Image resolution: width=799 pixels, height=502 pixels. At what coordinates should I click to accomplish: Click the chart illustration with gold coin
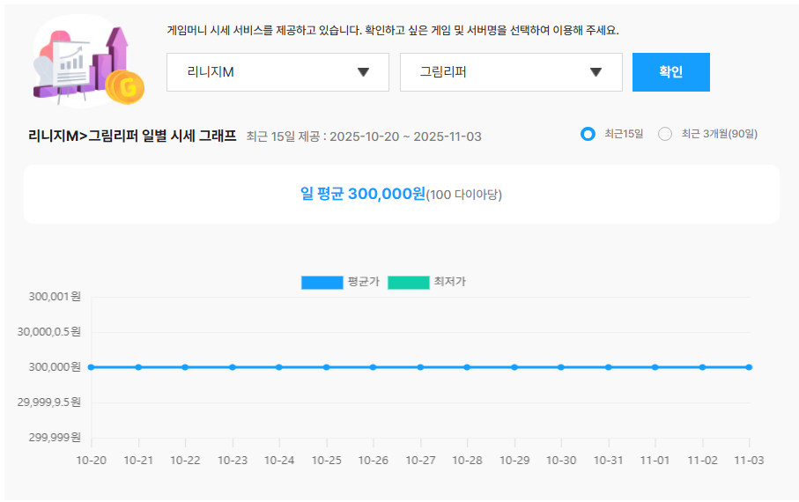click(88, 63)
